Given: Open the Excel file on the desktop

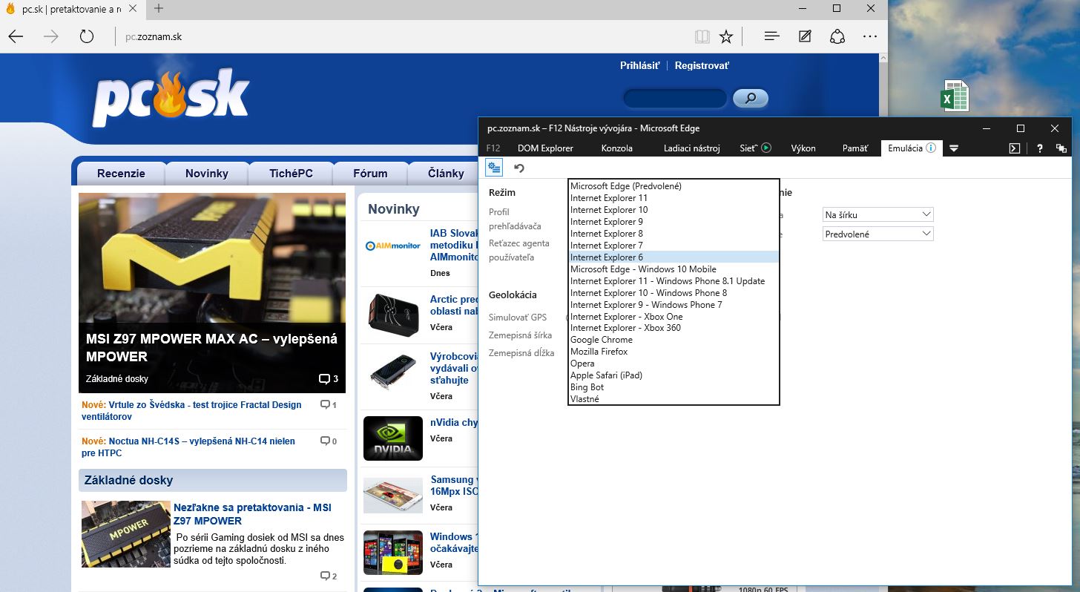Looking at the screenshot, I should [955, 96].
